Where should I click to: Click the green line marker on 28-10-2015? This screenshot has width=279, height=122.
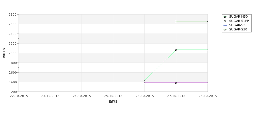[207, 50]
